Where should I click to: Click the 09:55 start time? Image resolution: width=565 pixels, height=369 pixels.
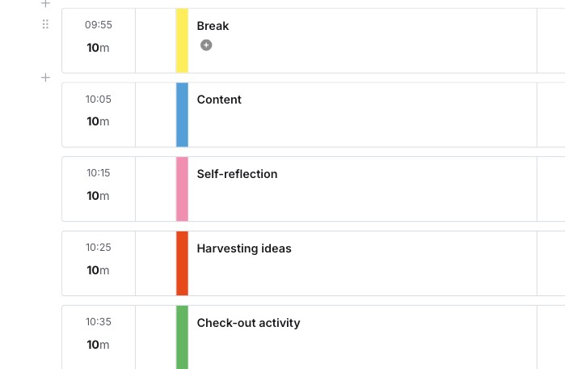[99, 25]
